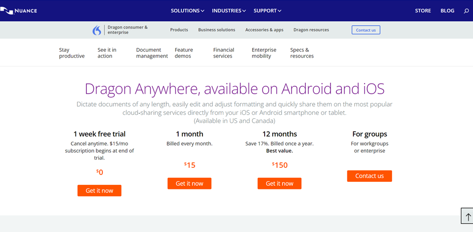
Task: Expand the Support dropdown menu
Action: (x=267, y=11)
